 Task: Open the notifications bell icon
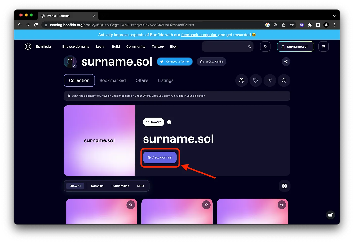coord(265,46)
